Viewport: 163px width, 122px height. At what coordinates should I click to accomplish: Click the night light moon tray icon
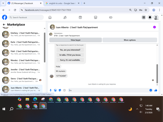(130, 109)
